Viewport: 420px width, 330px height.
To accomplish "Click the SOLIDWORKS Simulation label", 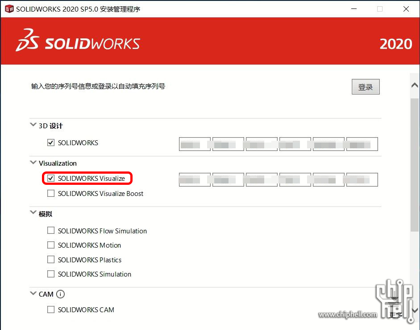I will tap(95, 274).
